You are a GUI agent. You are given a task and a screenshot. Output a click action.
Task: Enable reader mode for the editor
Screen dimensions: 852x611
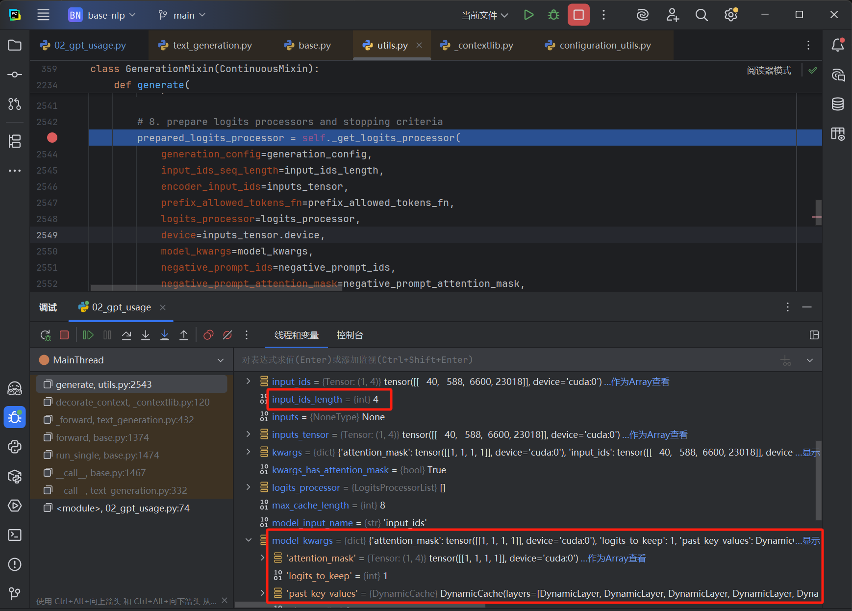pos(769,71)
